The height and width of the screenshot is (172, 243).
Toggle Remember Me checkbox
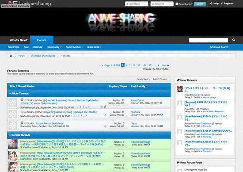(177, 4)
